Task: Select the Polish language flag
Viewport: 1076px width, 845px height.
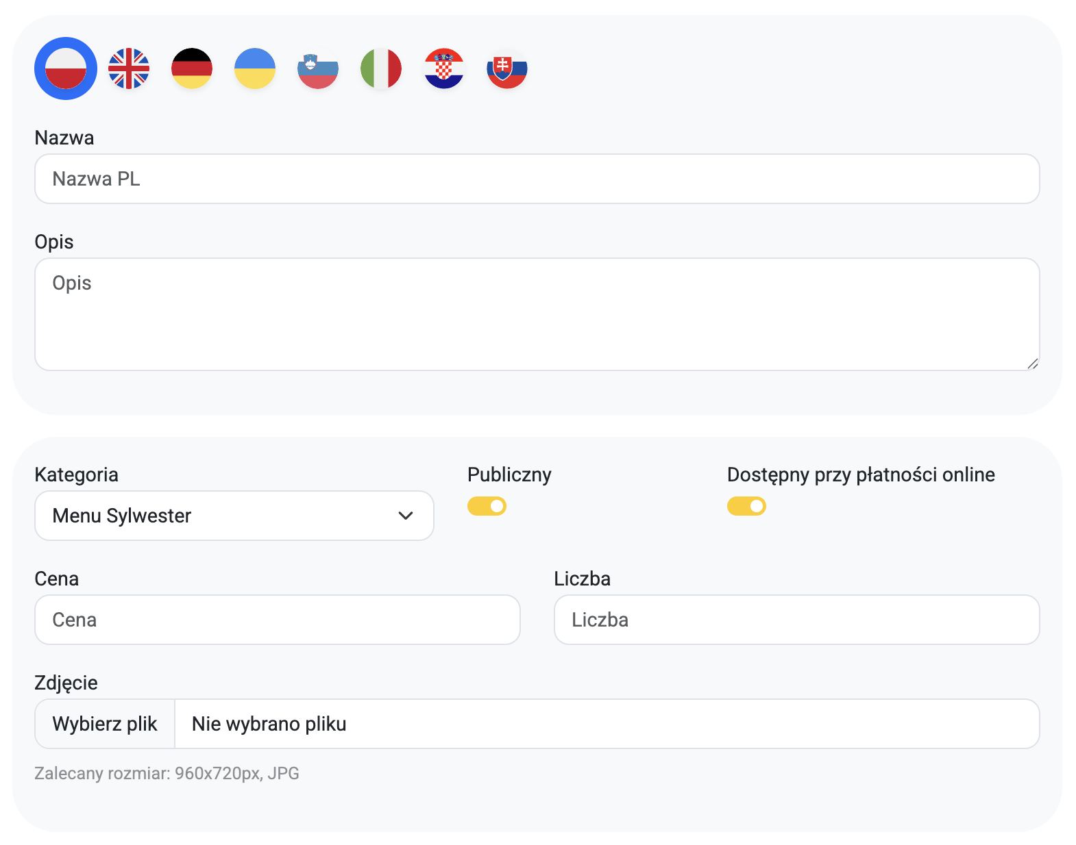Action: tap(66, 68)
